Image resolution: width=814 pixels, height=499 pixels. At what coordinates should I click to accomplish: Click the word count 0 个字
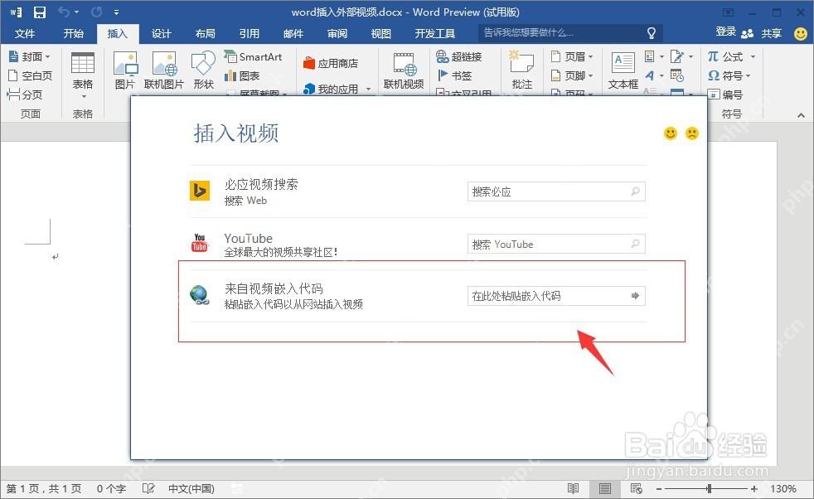[x=111, y=488]
